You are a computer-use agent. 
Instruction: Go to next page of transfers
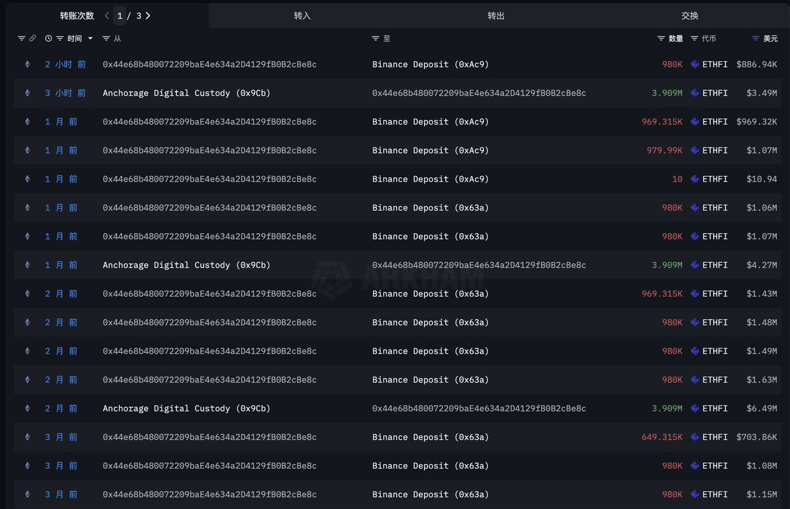point(148,15)
